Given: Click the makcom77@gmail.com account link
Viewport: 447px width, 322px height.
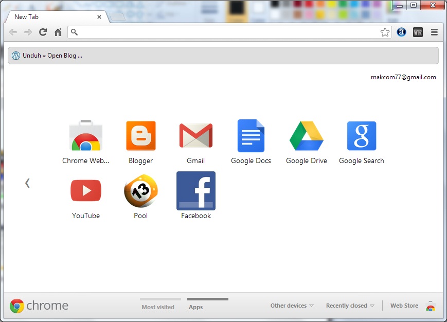Looking at the screenshot, I should tap(403, 77).
